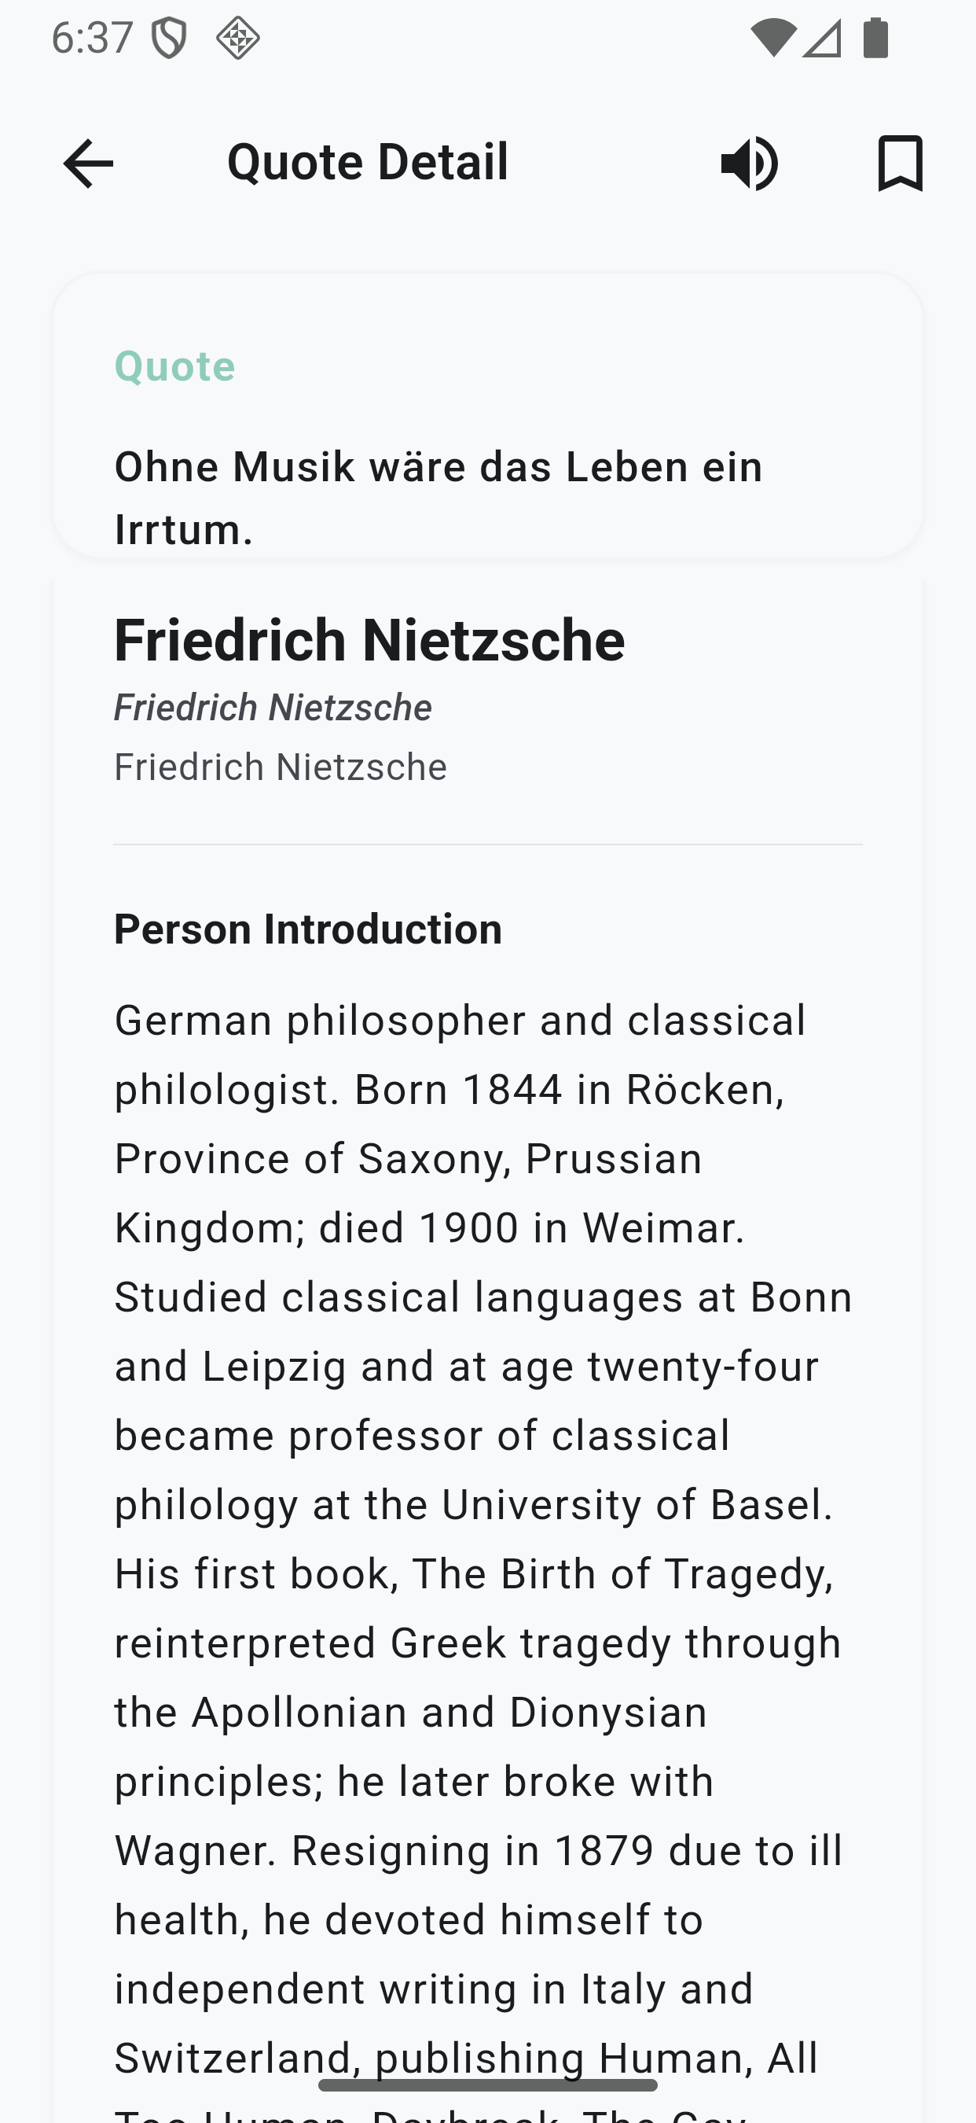Tap the plain Friedrich Nietzsche name line

(280, 767)
